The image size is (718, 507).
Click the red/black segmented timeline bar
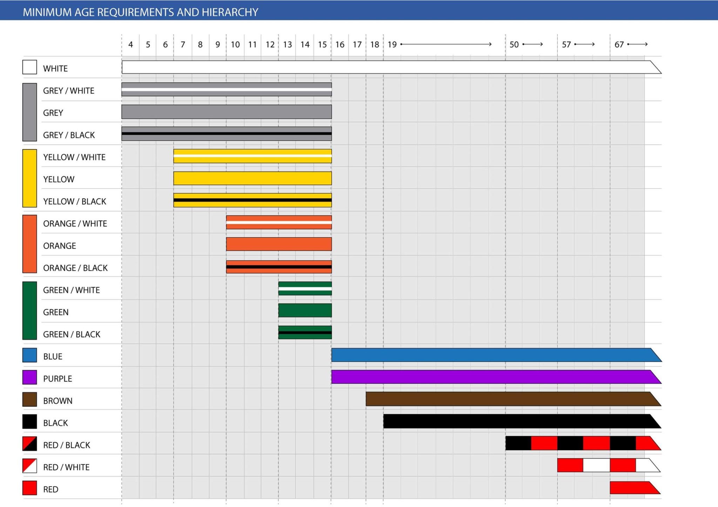click(583, 443)
